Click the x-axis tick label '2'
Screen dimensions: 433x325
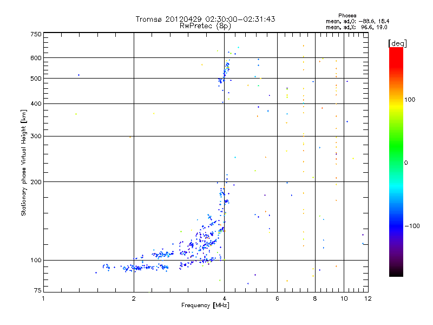click(134, 298)
